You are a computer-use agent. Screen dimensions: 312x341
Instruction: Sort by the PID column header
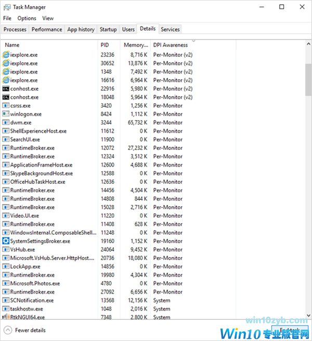click(109, 45)
